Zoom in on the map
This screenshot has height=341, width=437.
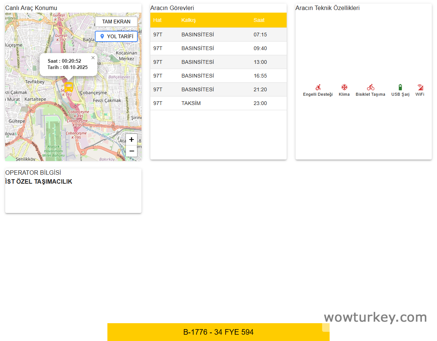tap(131, 140)
